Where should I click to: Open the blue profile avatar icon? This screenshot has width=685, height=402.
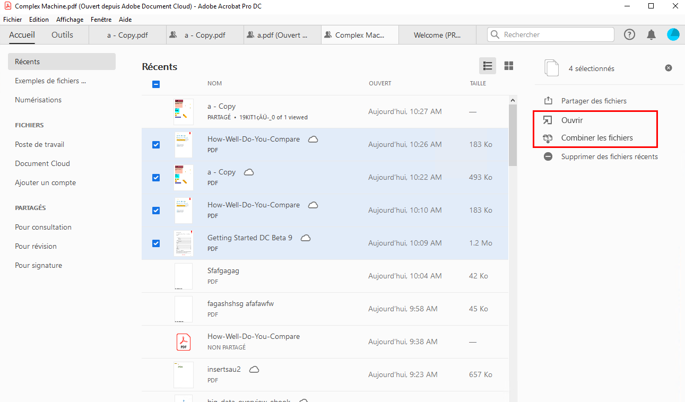673,34
